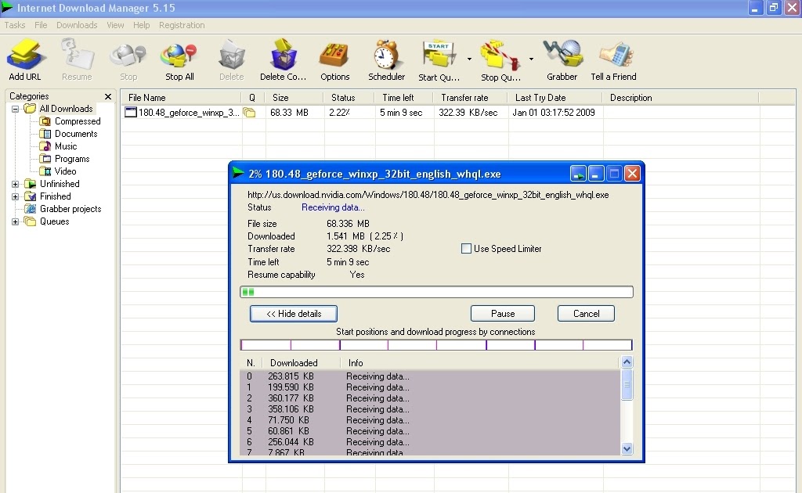Viewport: 802px width, 493px height.
Task: Click the Stop All toolbar icon
Action: (179, 56)
